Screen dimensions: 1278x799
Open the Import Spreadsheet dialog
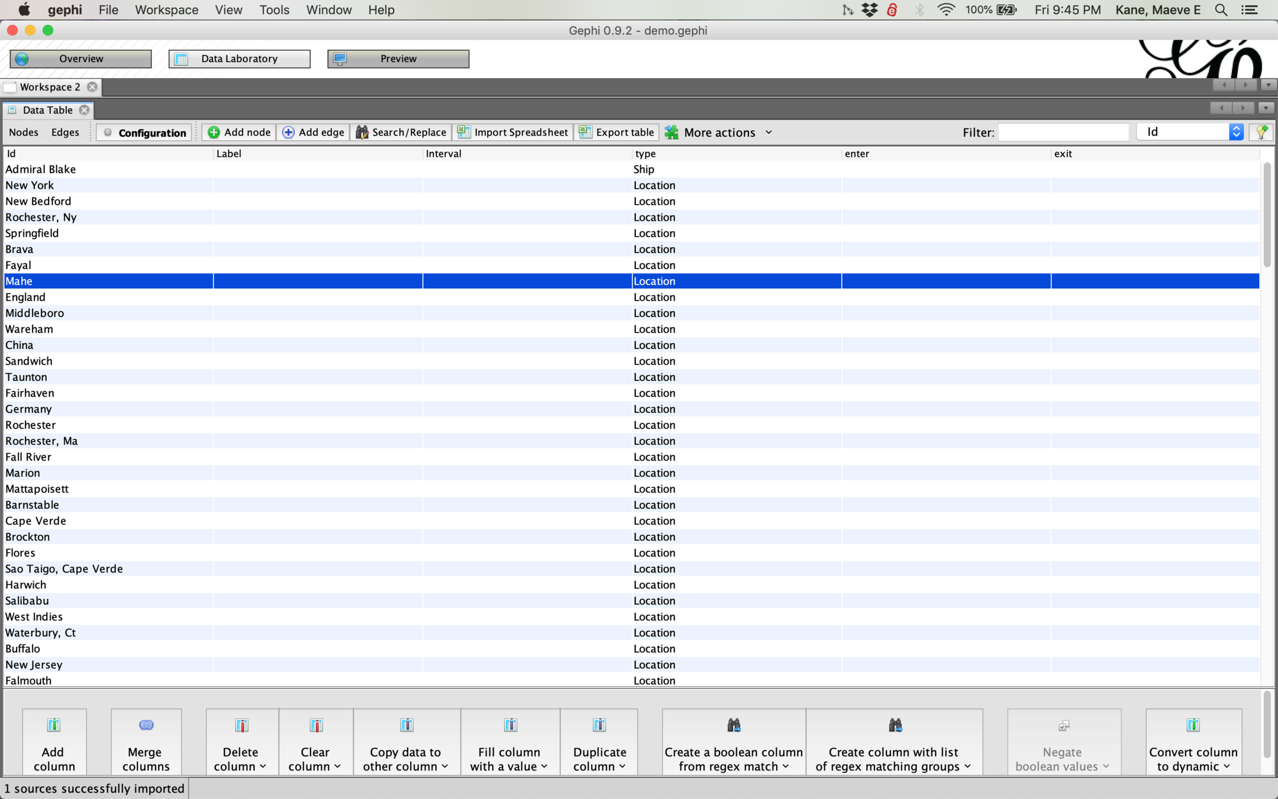[513, 132]
